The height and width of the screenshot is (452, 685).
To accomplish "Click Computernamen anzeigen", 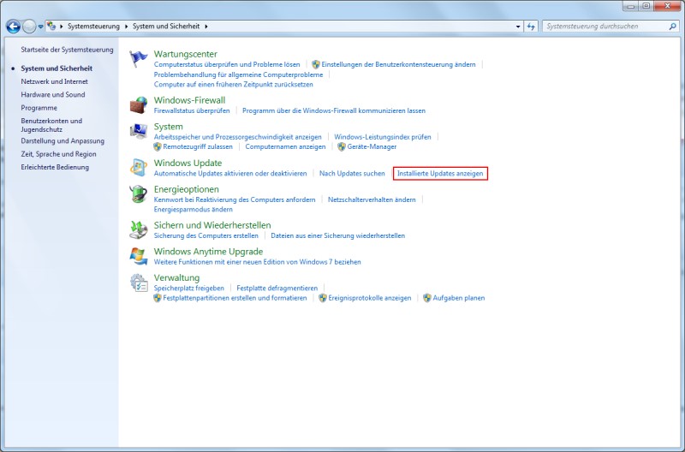I will pyautogui.click(x=285, y=146).
